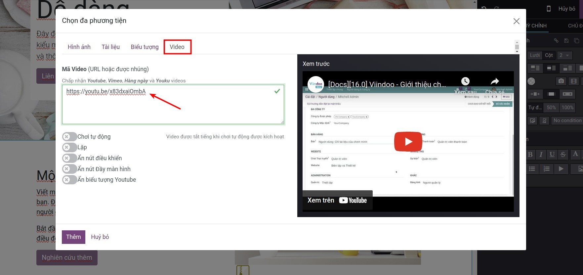Click the Thêm button
This screenshot has width=583, height=275.
point(73,237)
